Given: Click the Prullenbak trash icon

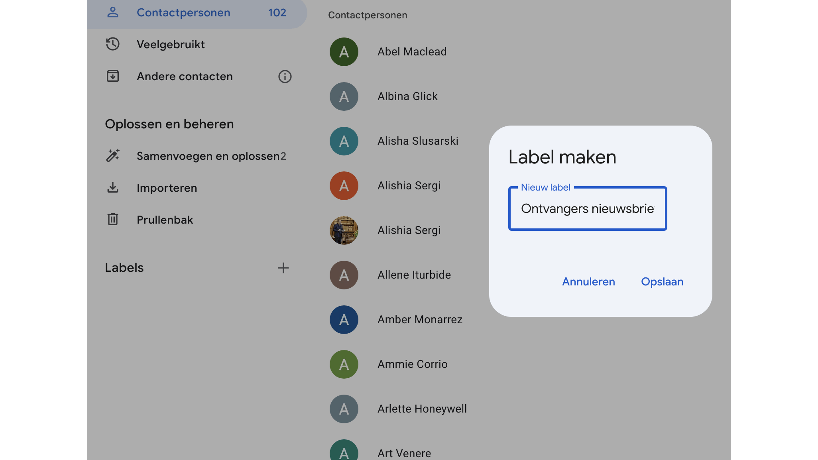Looking at the screenshot, I should coord(113,220).
